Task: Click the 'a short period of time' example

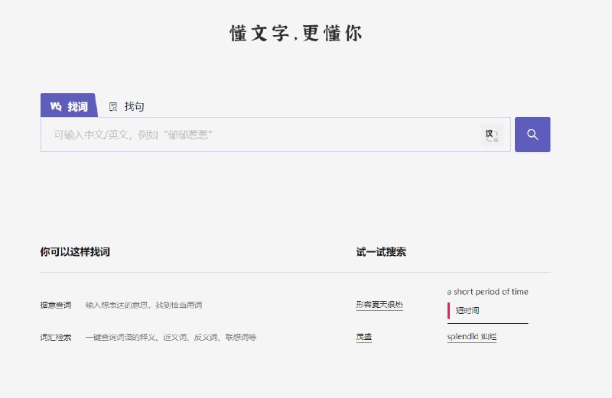Action: pyautogui.click(x=487, y=292)
